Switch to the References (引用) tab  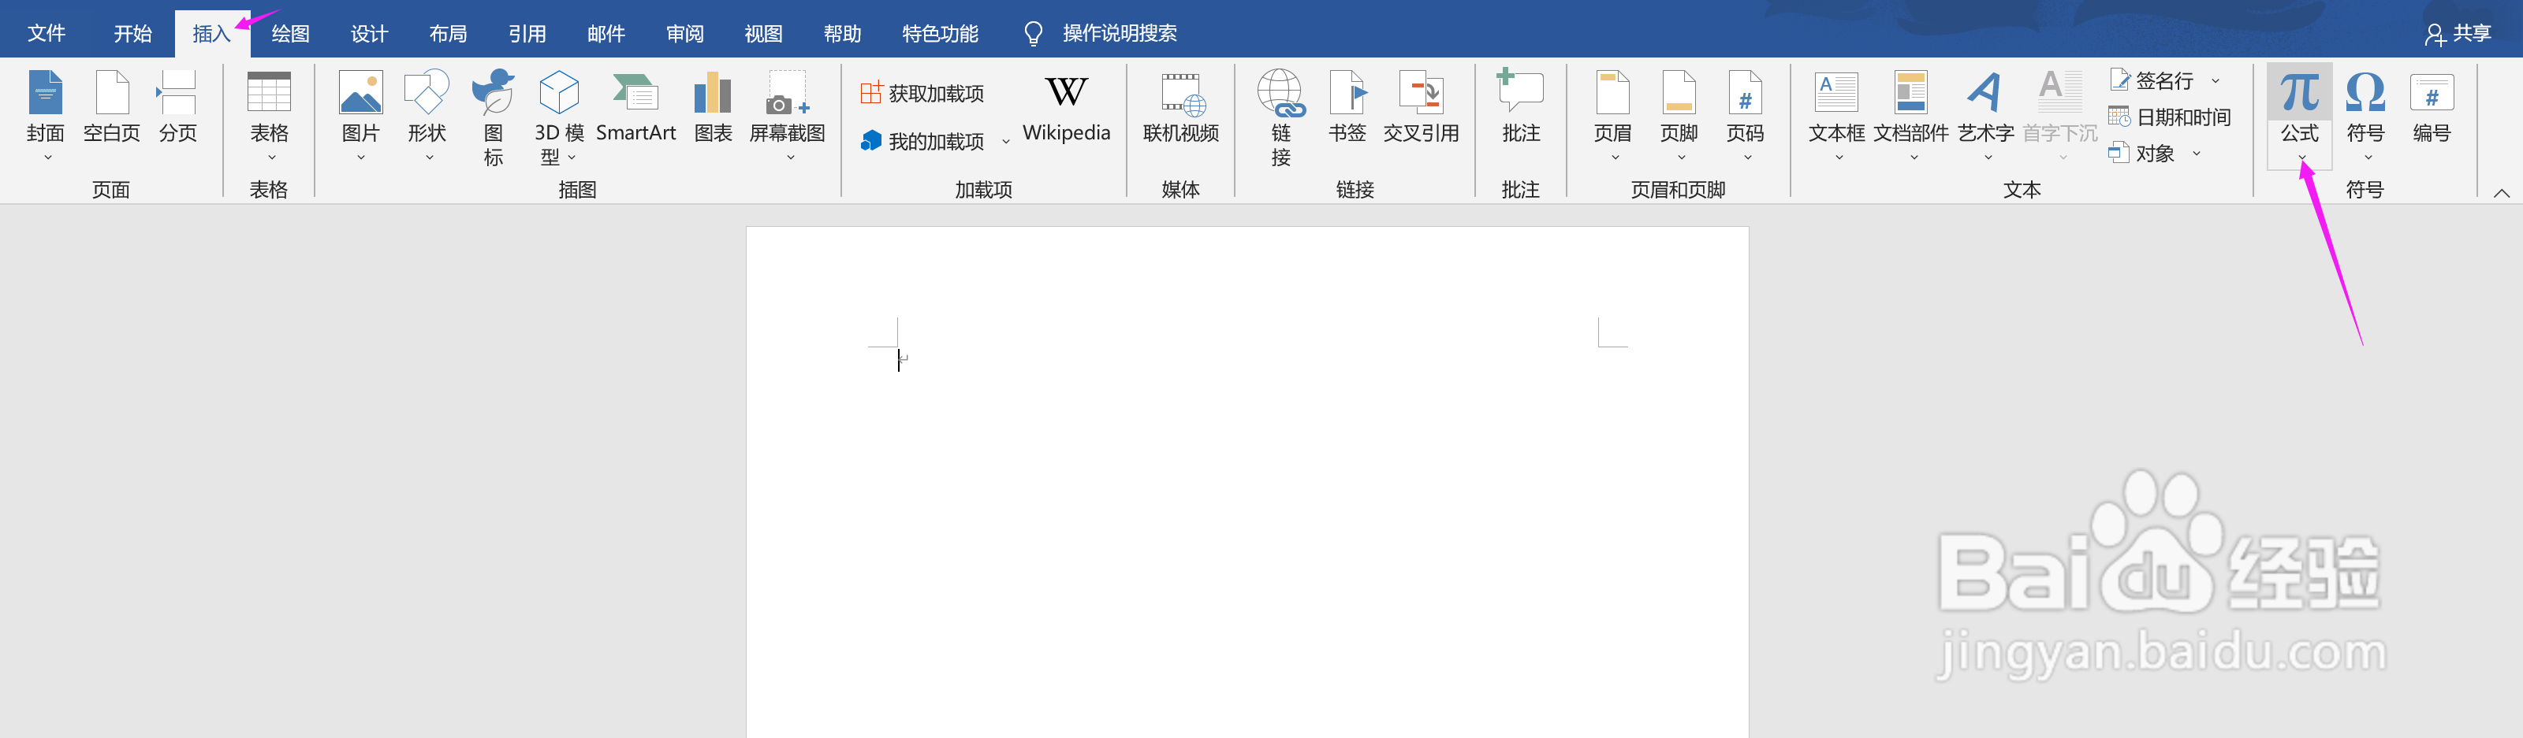[527, 33]
